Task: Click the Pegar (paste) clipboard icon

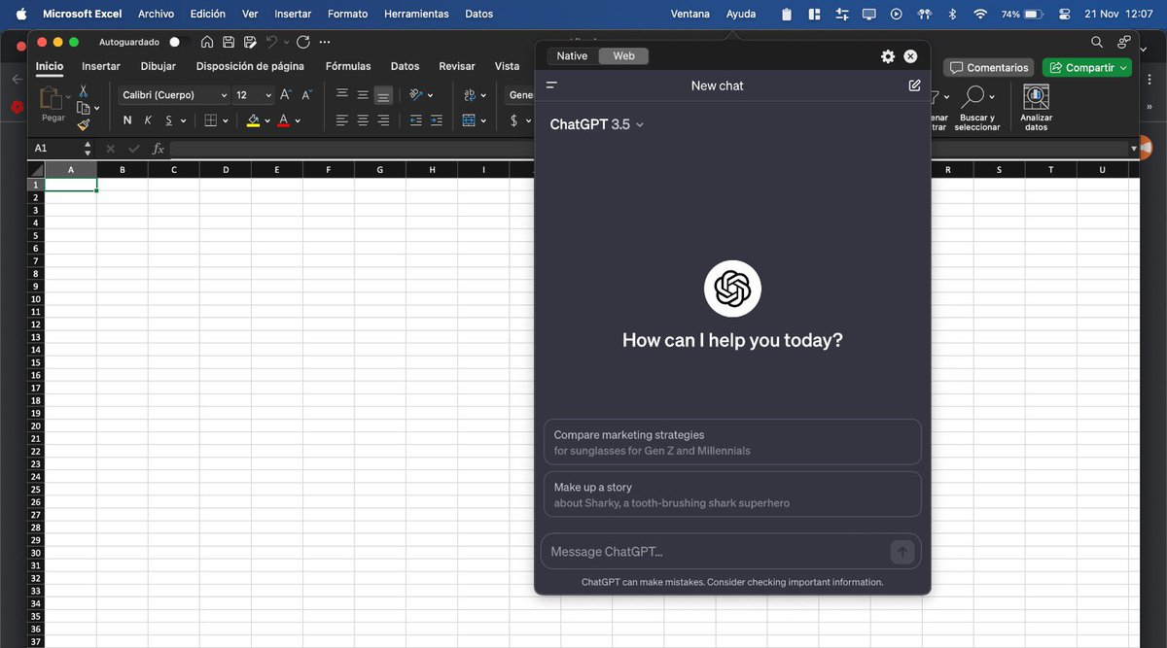Action: [51, 99]
